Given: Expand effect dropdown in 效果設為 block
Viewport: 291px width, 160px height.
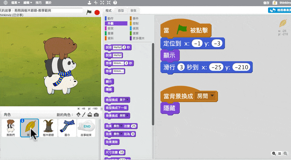Looking at the screenshot, I should 121,134.
